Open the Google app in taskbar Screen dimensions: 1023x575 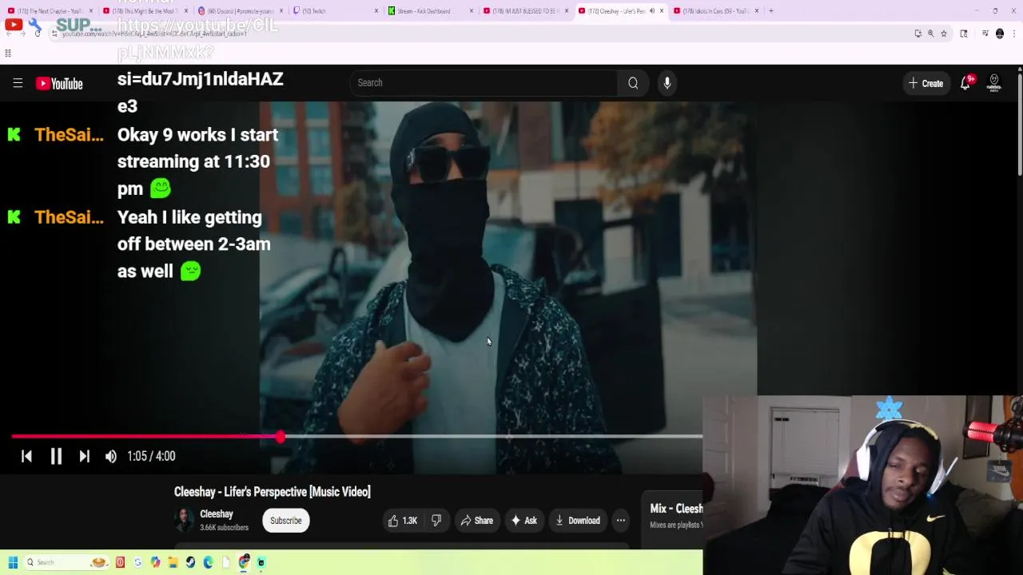(x=137, y=562)
